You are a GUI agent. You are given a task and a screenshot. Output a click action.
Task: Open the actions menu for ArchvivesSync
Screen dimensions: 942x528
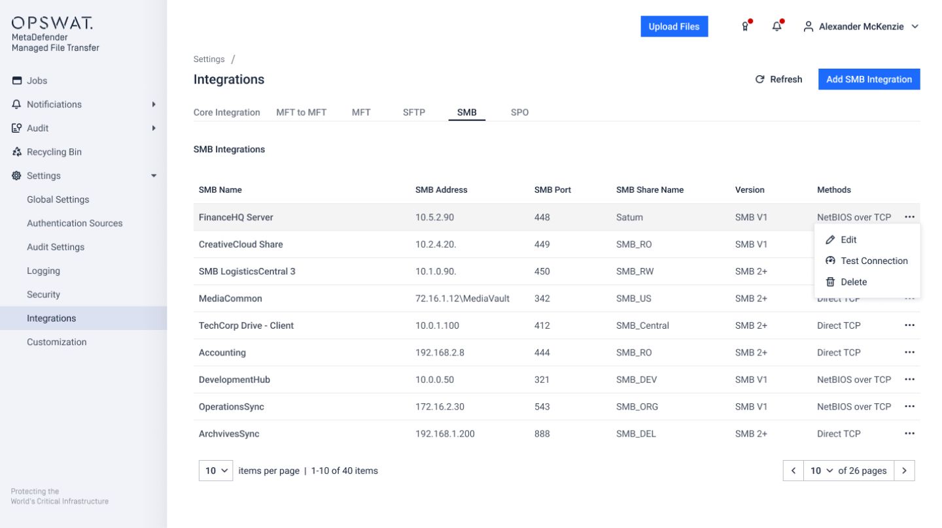[x=910, y=433]
